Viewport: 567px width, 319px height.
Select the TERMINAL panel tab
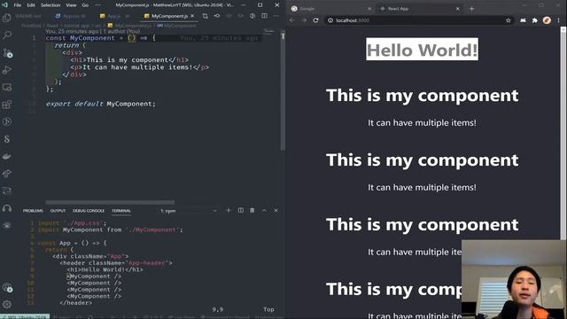point(121,211)
